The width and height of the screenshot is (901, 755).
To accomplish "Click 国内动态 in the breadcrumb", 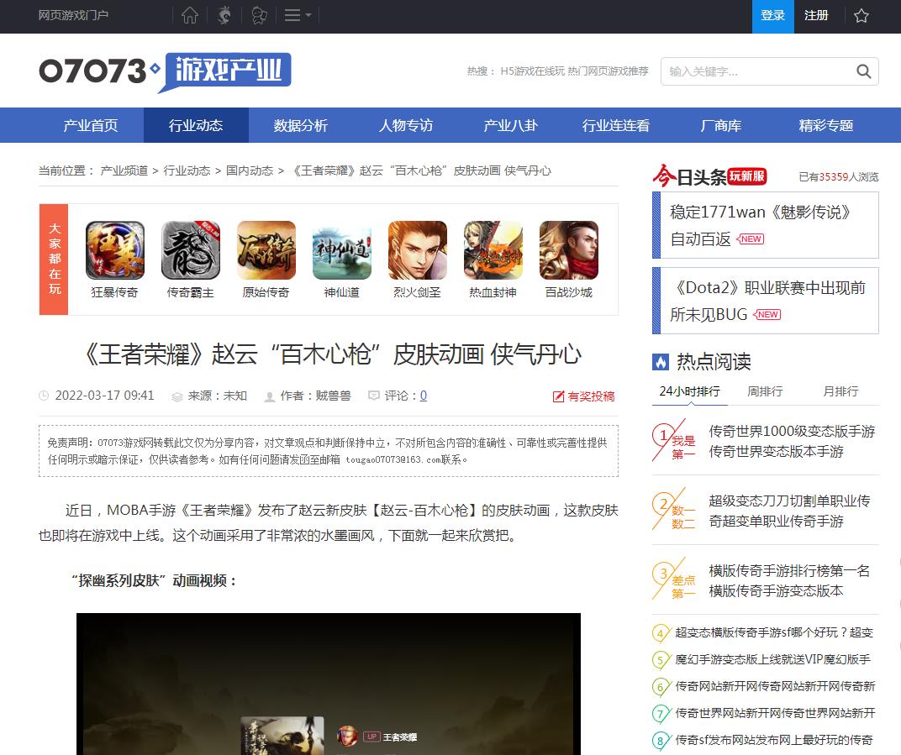I will point(250,170).
